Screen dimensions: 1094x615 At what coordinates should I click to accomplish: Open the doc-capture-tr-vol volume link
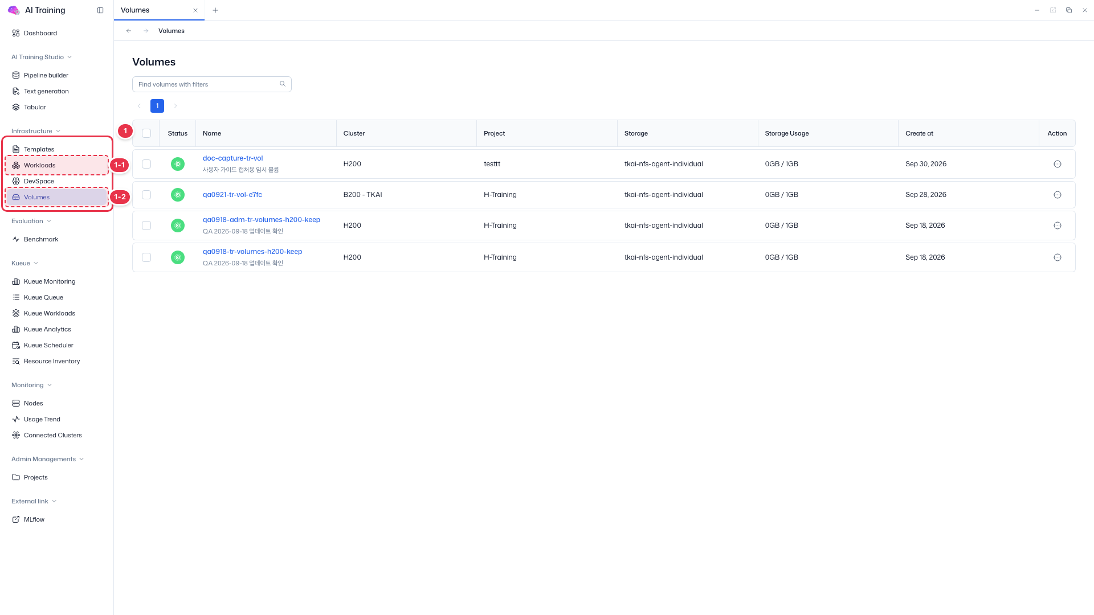[x=232, y=158]
